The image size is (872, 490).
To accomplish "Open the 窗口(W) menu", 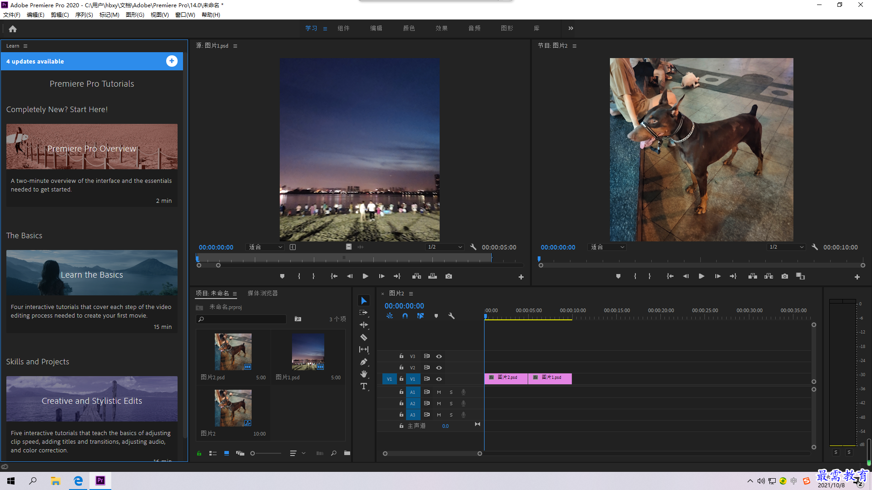I will [185, 15].
